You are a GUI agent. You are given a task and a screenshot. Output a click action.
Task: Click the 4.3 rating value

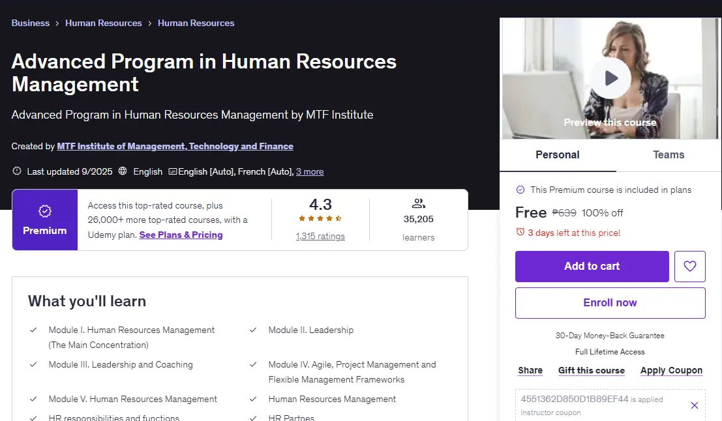coord(320,204)
